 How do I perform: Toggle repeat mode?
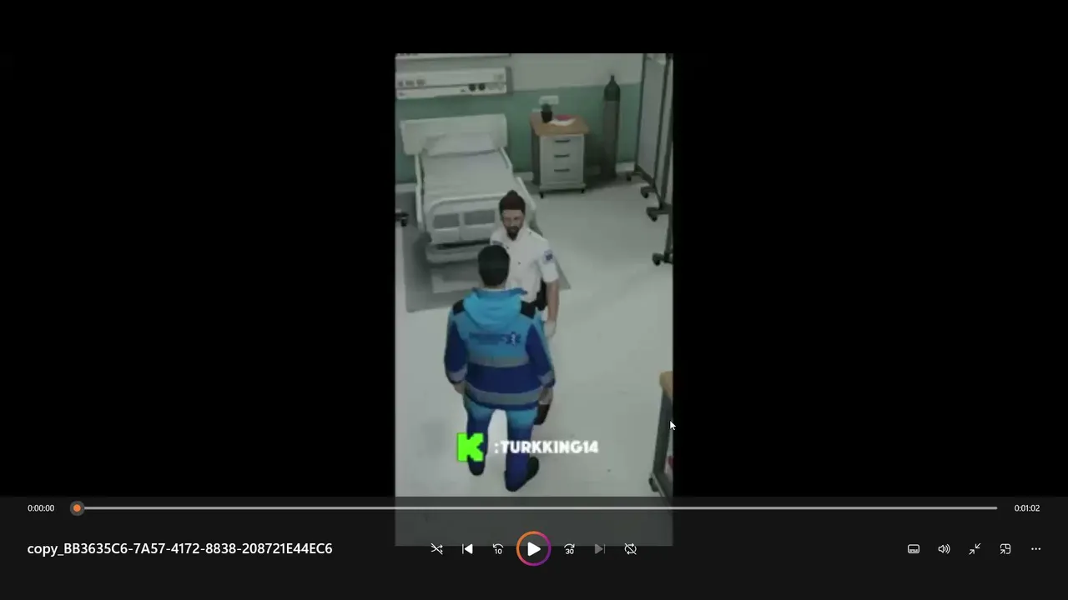coord(631,549)
